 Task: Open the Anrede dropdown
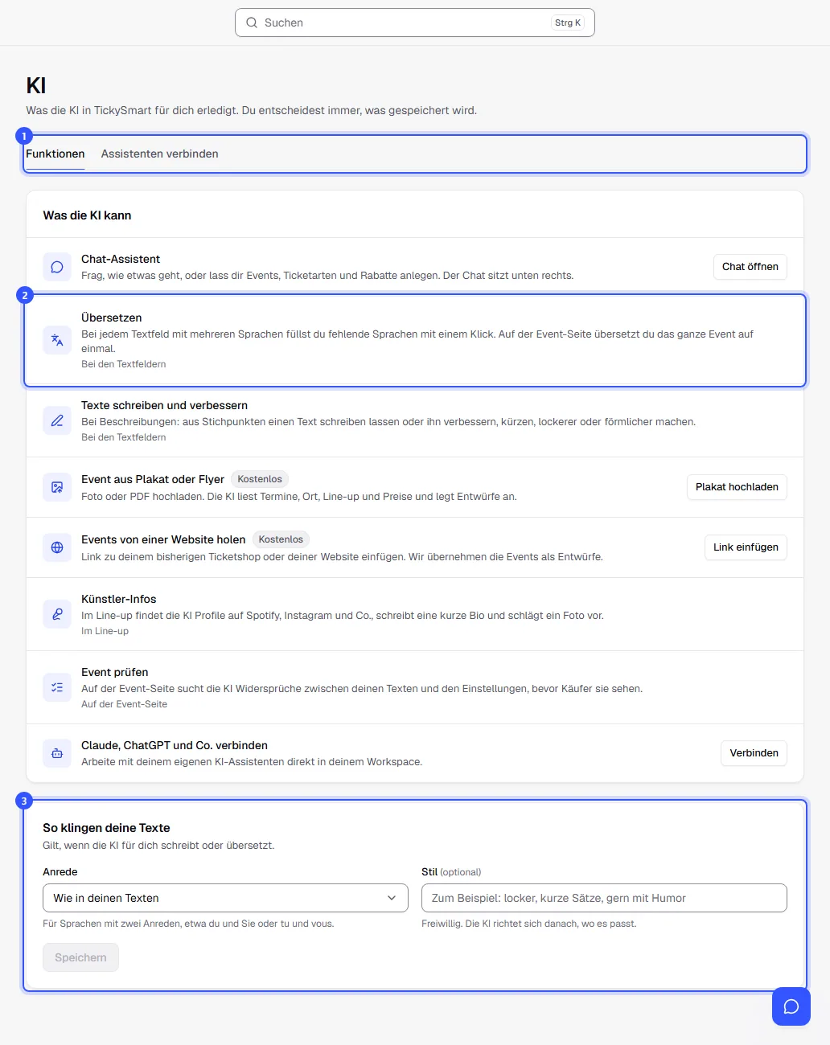[x=225, y=898]
